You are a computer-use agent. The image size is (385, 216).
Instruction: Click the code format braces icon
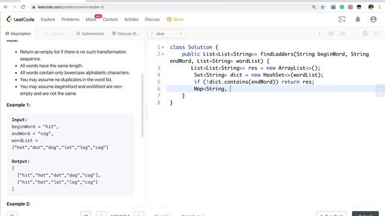coord(331,34)
